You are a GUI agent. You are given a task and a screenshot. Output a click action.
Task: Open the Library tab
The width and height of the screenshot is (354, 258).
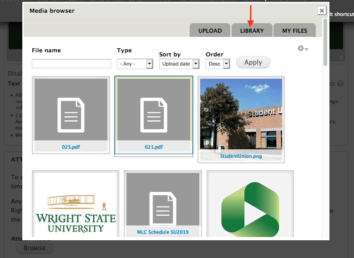[x=252, y=30]
